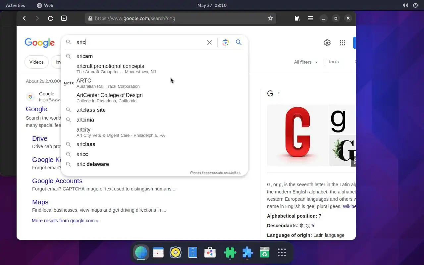Open Google apps grid icon
Image resolution: width=424 pixels, height=265 pixels.
pyautogui.click(x=343, y=43)
